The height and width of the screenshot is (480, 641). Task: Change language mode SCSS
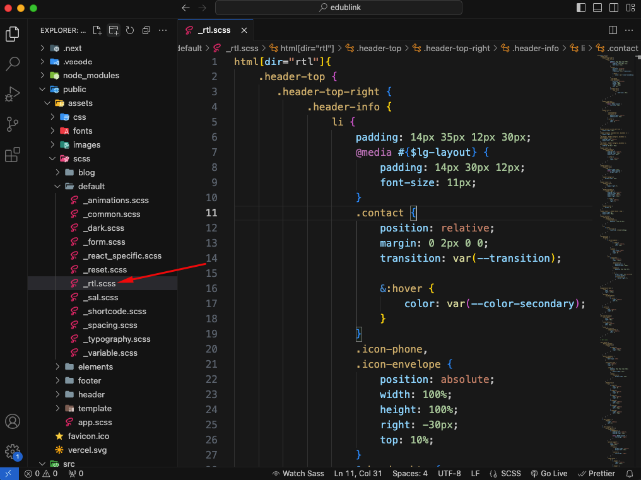click(x=505, y=474)
